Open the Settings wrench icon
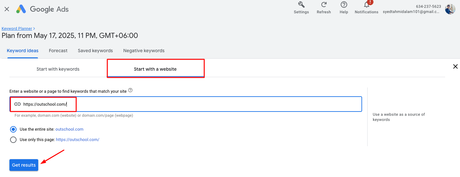The width and height of the screenshot is (460, 177). (301, 5)
